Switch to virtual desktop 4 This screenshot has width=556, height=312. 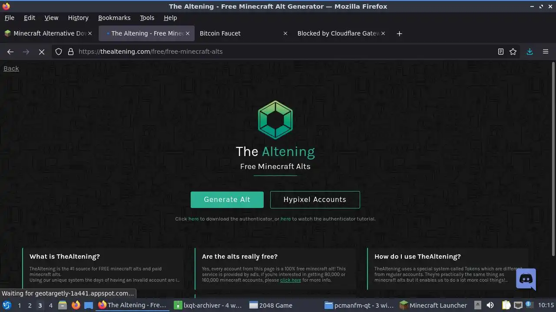[x=50, y=305]
